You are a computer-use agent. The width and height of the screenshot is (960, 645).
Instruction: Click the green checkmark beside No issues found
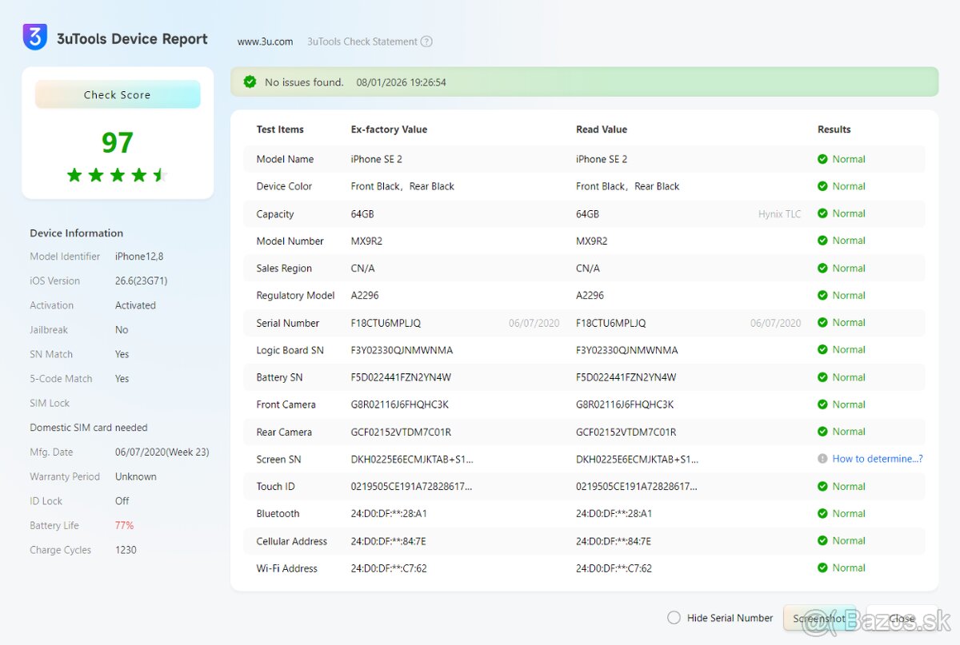(250, 82)
